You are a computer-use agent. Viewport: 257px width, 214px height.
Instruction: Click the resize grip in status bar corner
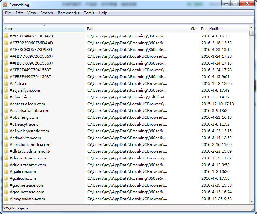tap(252, 209)
